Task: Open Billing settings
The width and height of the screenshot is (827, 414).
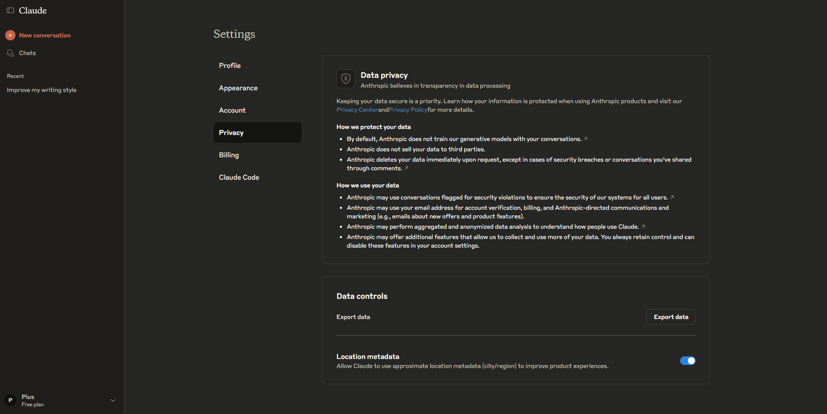Action: tap(258, 155)
